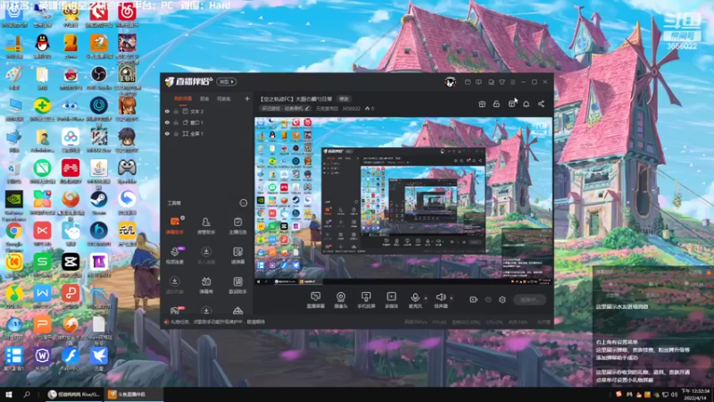Image resolution: width=714 pixels, height=402 pixels.
Task: Add a new scene with plus button
Action: point(247,99)
